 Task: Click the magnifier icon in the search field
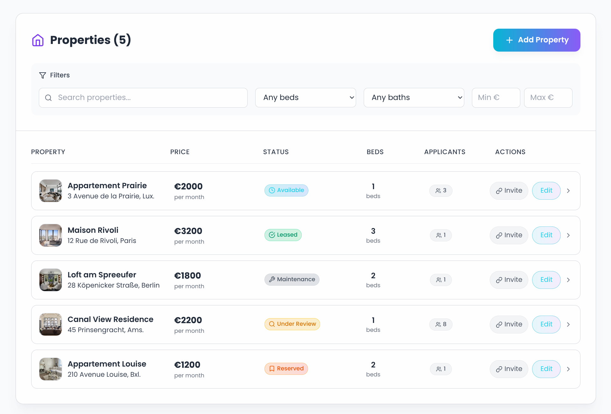click(x=48, y=98)
